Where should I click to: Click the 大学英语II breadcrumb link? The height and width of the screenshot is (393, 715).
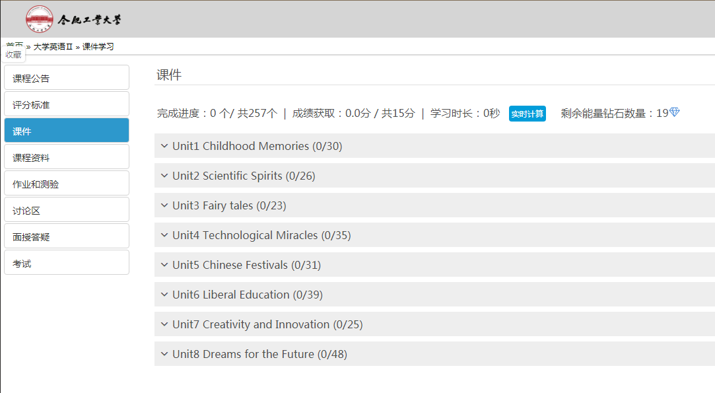[53, 46]
